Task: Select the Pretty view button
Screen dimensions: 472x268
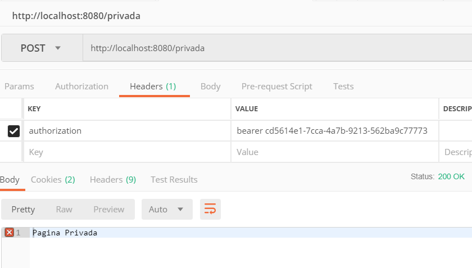Action: click(x=23, y=209)
